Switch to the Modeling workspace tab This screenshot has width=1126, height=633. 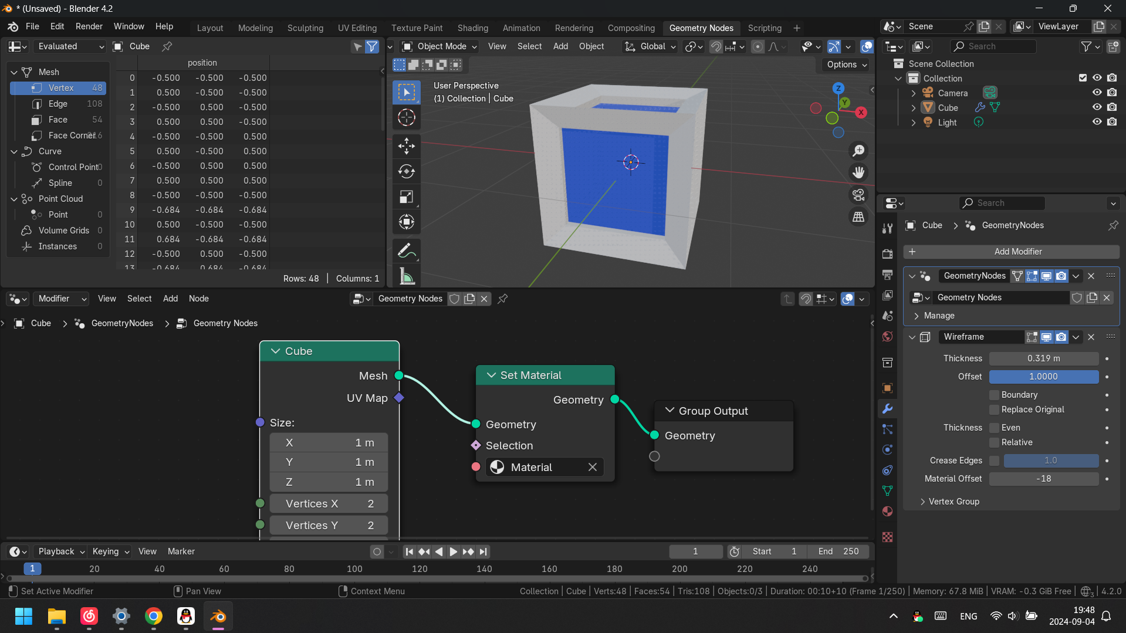click(255, 28)
